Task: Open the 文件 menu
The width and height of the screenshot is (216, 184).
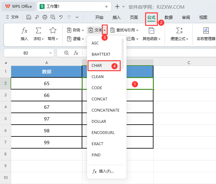Action: coord(12,17)
